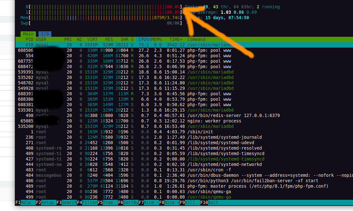Select the cron -f process row
This screenshot has height=211, width=353.
(x=184, y=170)
